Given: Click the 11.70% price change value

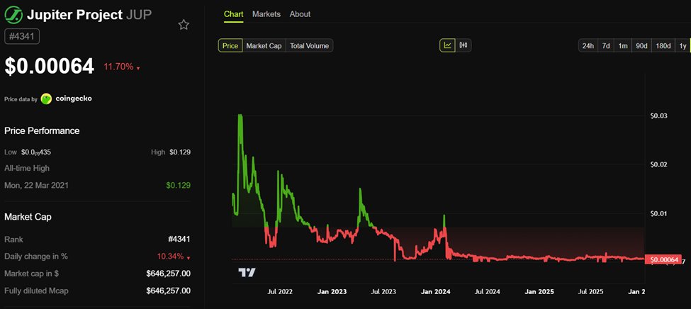Looking at the screenshot, I should tap(118, 67).
